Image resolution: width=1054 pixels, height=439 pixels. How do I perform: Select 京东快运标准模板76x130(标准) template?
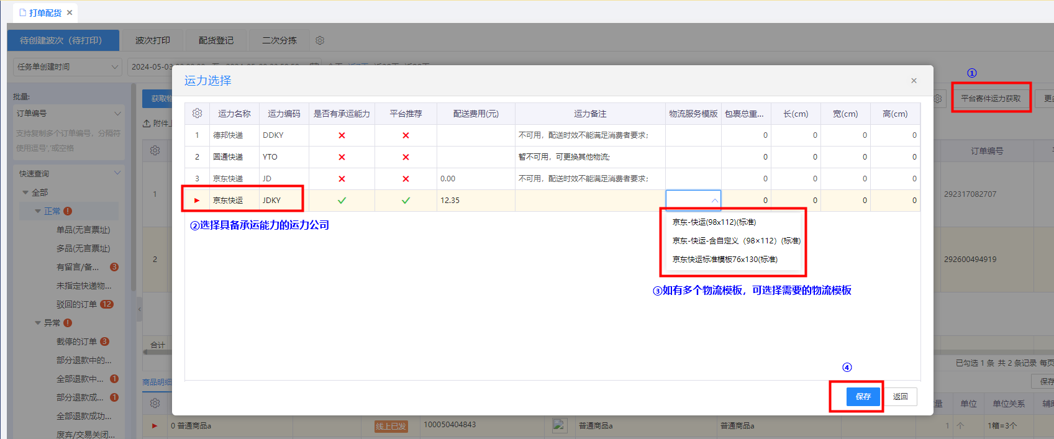[x=725, y=260]
